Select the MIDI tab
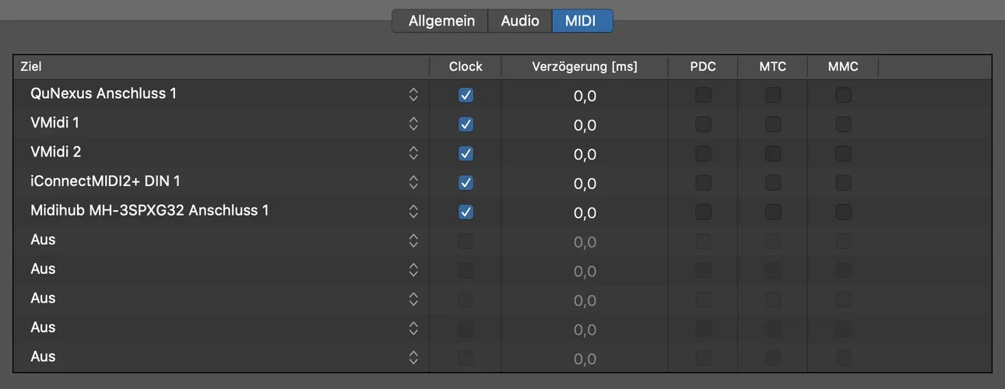Screen dimensions: 1005x389 coord(582,21)
